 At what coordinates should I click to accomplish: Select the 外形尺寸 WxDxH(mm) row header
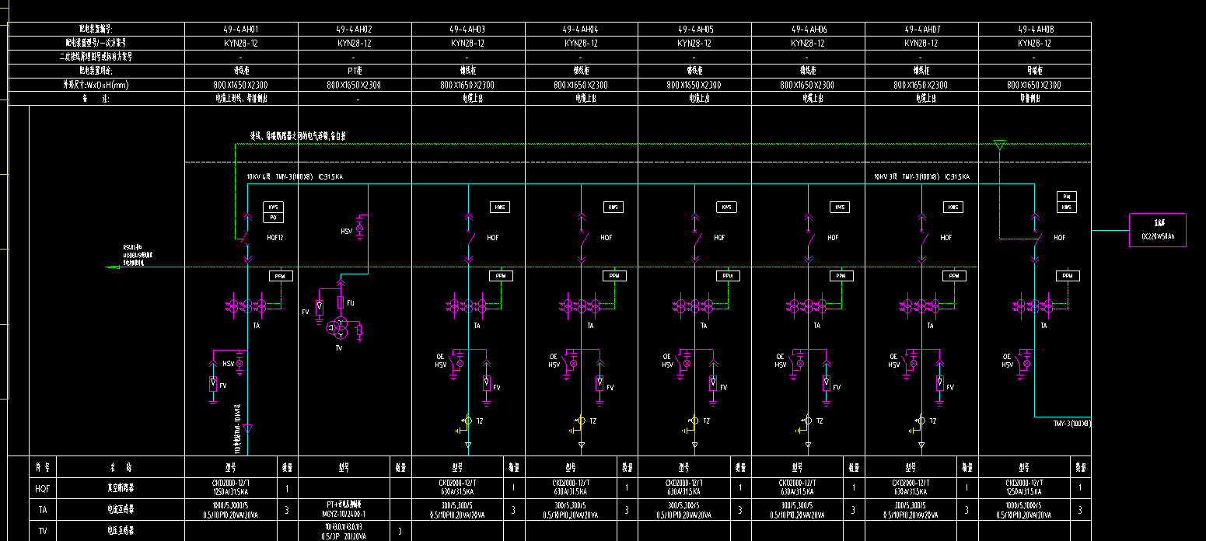coord(96,85)
